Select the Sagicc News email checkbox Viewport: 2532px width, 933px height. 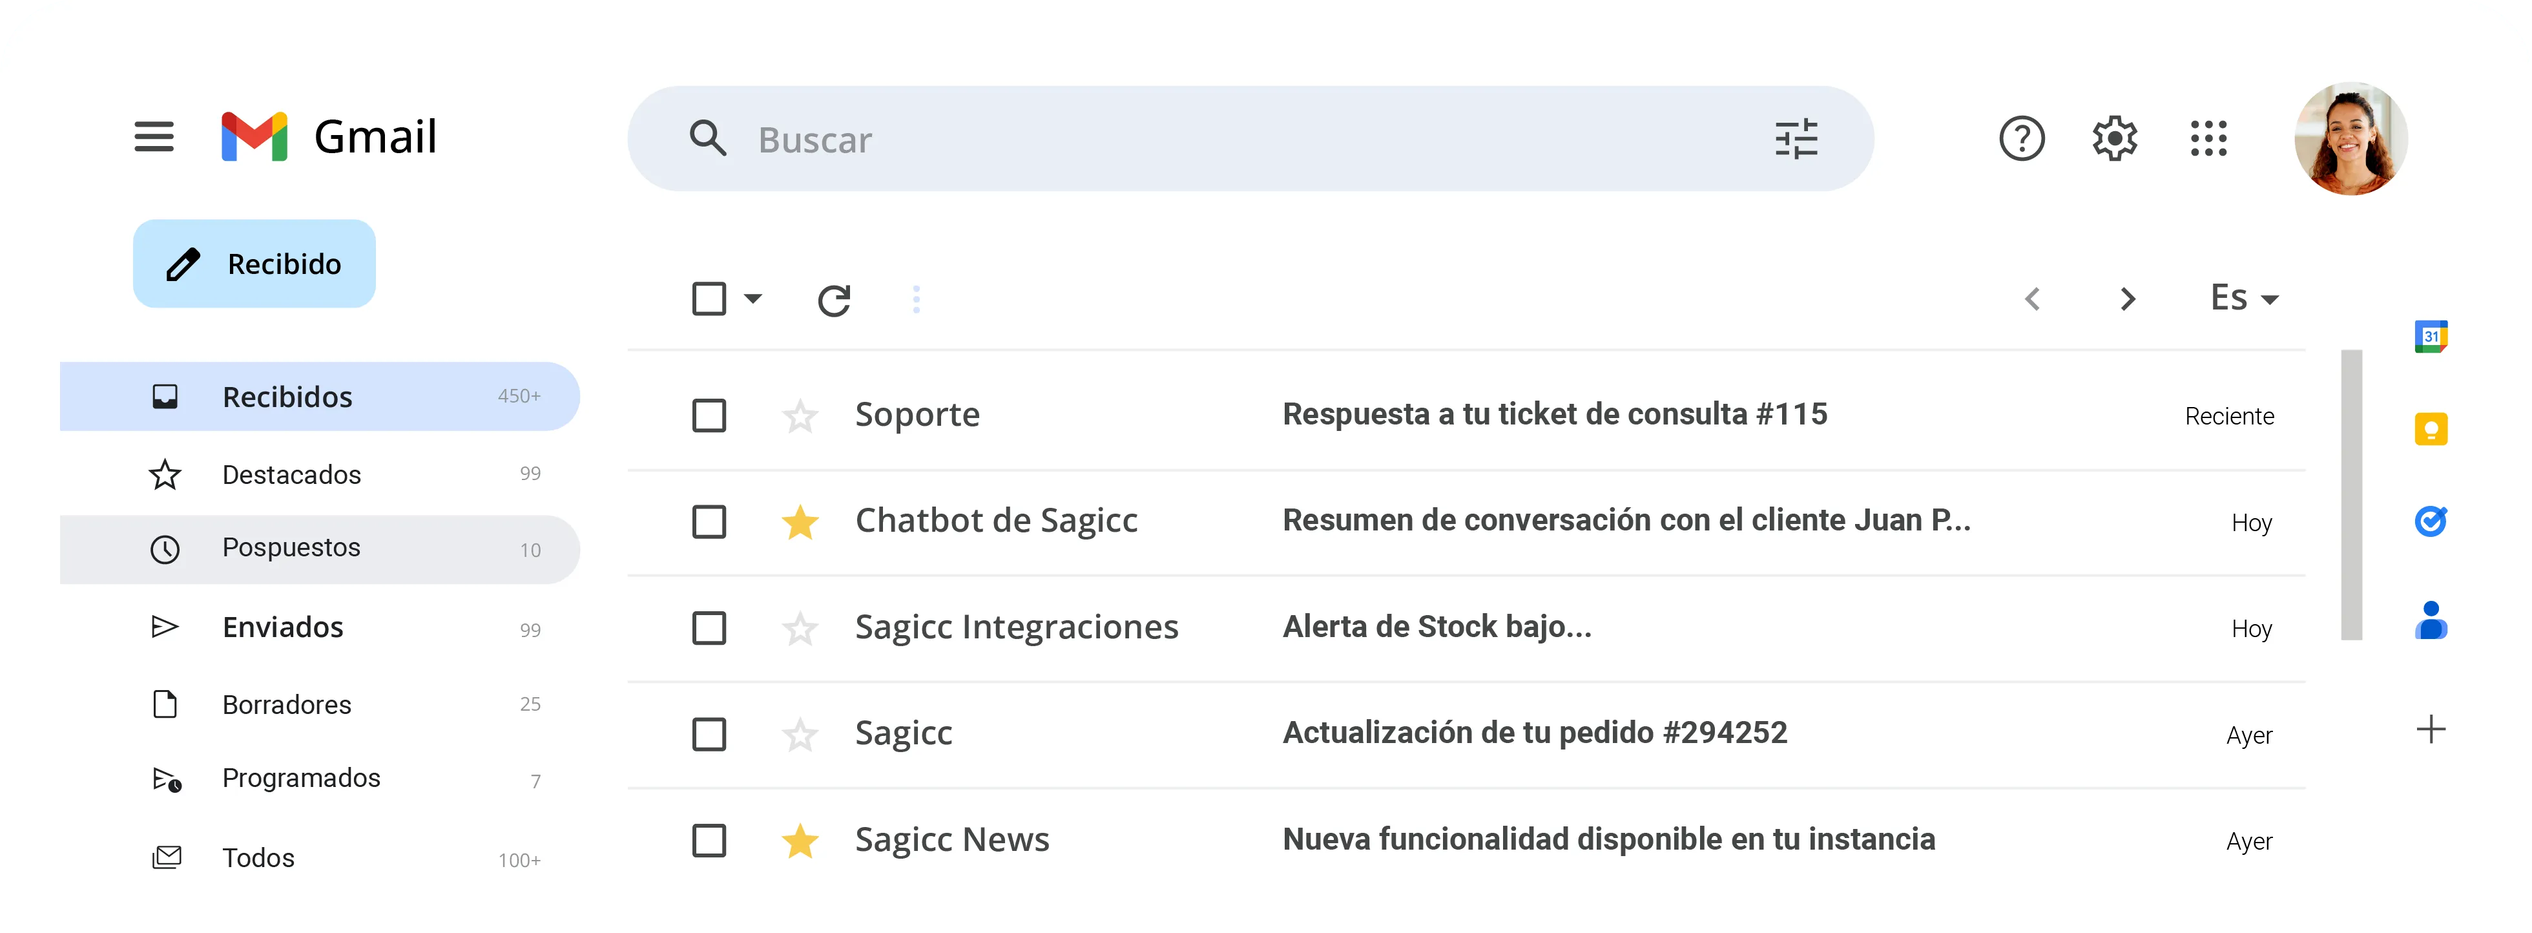[x=709, y=841]
